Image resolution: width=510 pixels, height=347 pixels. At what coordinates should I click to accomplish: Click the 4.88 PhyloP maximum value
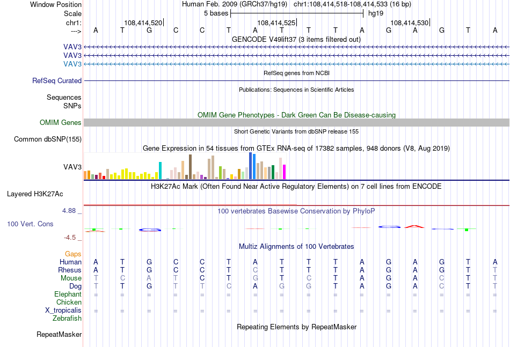pos(69,211)
